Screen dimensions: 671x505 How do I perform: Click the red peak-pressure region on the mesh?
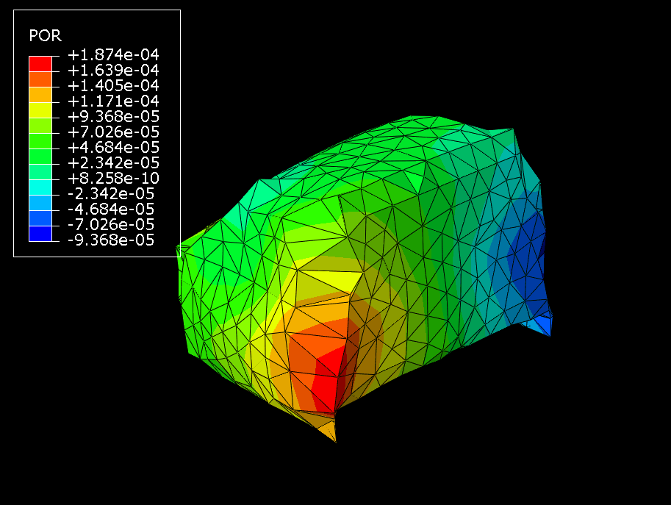pyautogui.click(x=329, y=375)
